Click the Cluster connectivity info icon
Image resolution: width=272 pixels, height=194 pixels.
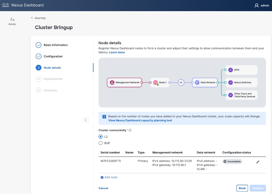tap(130, 130)
